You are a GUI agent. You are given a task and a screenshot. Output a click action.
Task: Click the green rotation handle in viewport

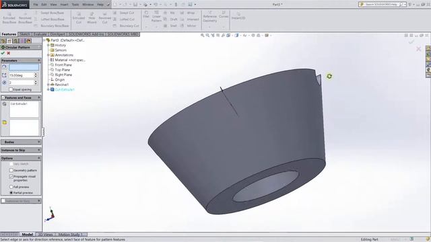[x=329, y=76]
